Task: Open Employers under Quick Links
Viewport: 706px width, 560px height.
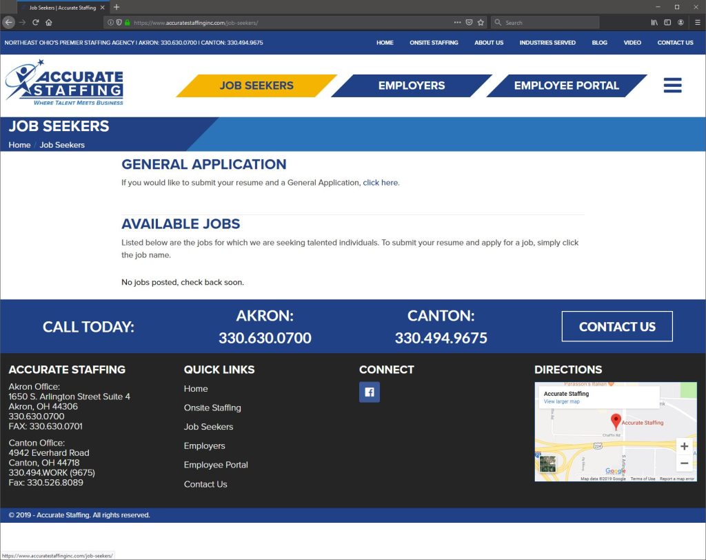Action: pyautogui.click(x=204, y=446)
